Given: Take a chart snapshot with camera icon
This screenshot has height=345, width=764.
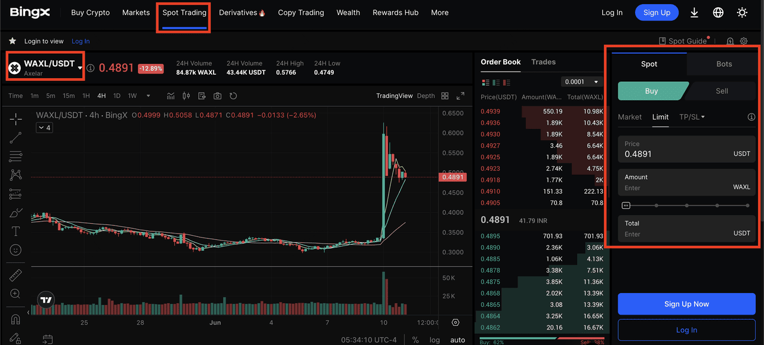Looking at the screenshot, I should click(217, 96).
